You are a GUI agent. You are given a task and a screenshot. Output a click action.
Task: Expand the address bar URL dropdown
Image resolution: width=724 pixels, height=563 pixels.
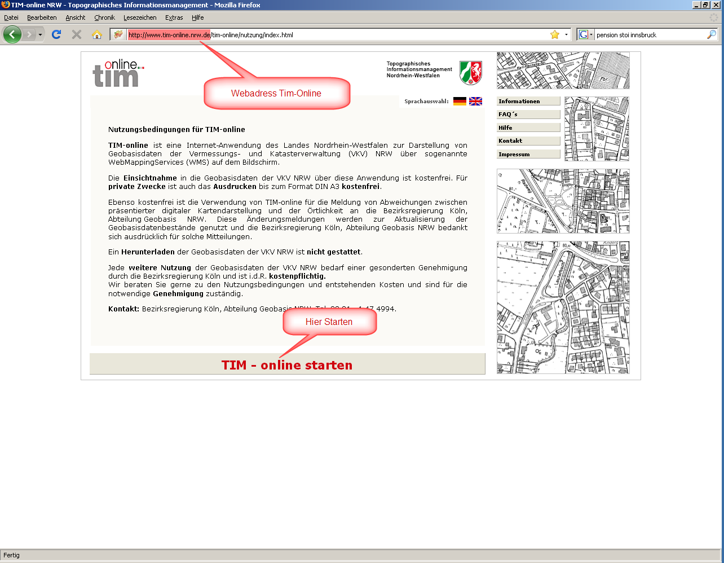point(566,34)
